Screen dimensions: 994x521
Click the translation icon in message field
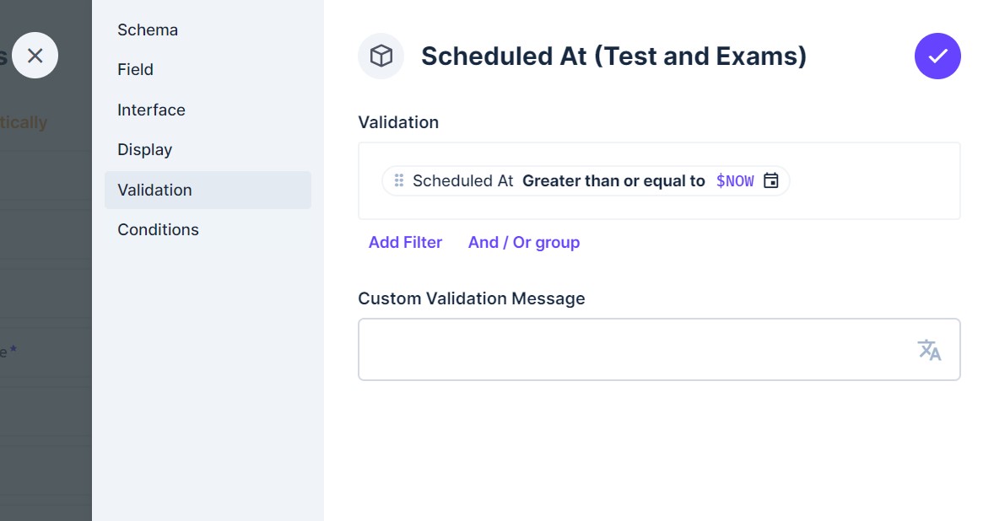929,349
